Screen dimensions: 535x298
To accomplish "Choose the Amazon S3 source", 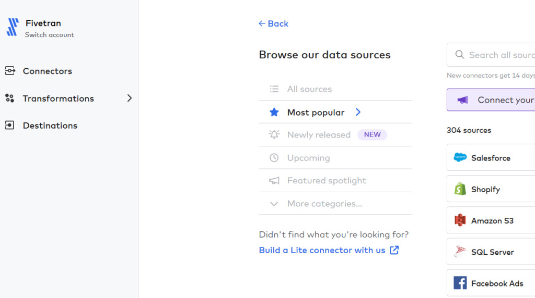I will click(491, 220).
